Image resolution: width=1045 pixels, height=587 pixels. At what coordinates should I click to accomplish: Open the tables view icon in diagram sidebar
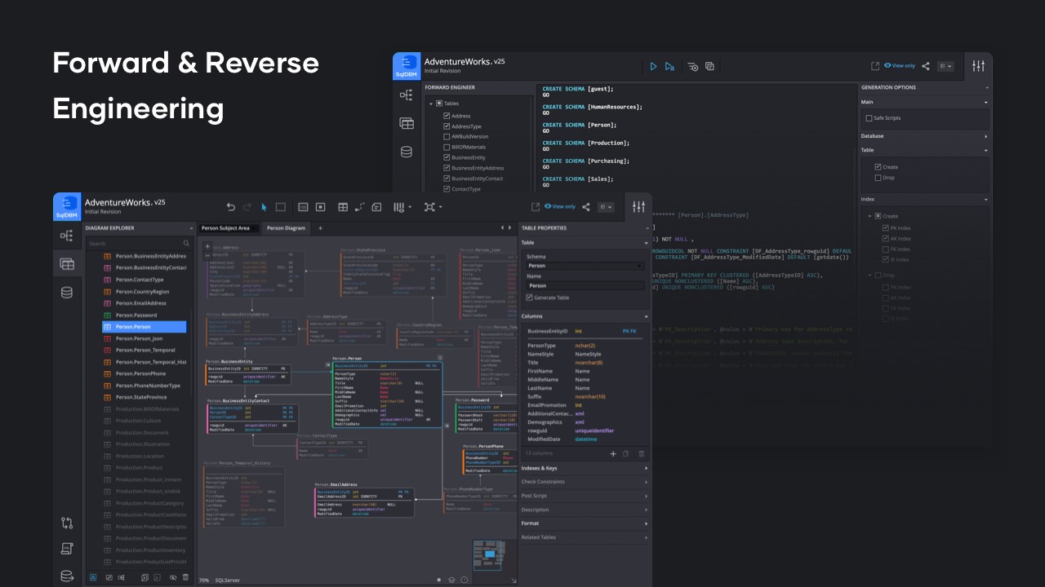(x=67, y=263)
